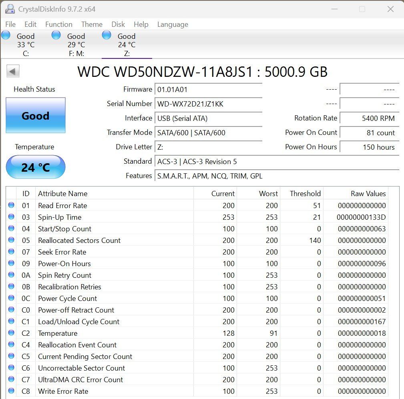Open the Disk menu

[x=118, y=24]
